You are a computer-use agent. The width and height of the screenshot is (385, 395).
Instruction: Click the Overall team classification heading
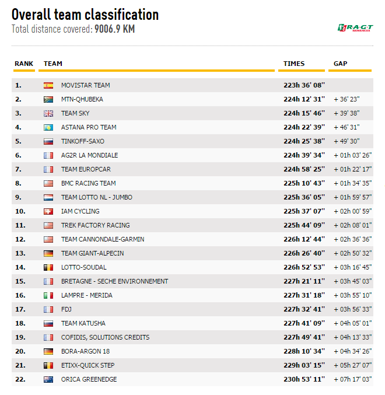click(85, 15)
